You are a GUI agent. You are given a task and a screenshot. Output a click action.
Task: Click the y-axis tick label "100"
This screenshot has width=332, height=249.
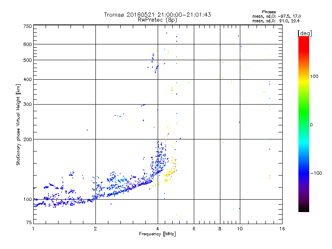coord(27,200)
